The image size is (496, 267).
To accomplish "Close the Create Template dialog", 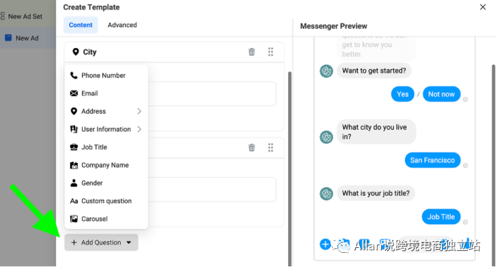I will pos(483,7).
